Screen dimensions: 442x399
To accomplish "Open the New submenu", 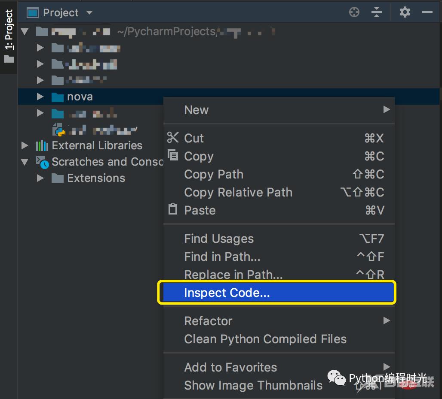I will click(196, 110).
